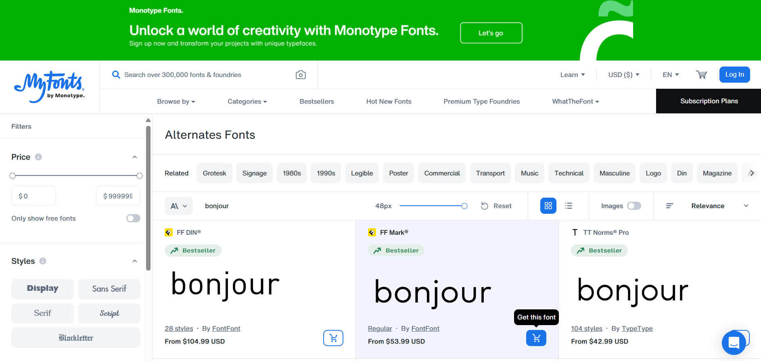Select the Logo related tag
Image resolution: width=761 pixels, height=361 pixels.
pyautogui.click(x=653, y=173)
